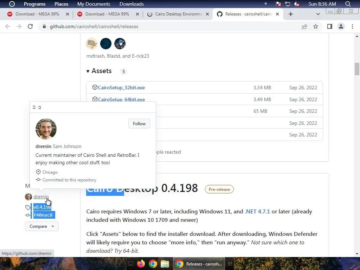The image size is (360, 270).
Task: Open the Chrome profile avatar
Action: [x=341, y=26]
